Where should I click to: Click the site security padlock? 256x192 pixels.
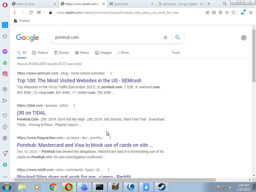pos(50,12)
